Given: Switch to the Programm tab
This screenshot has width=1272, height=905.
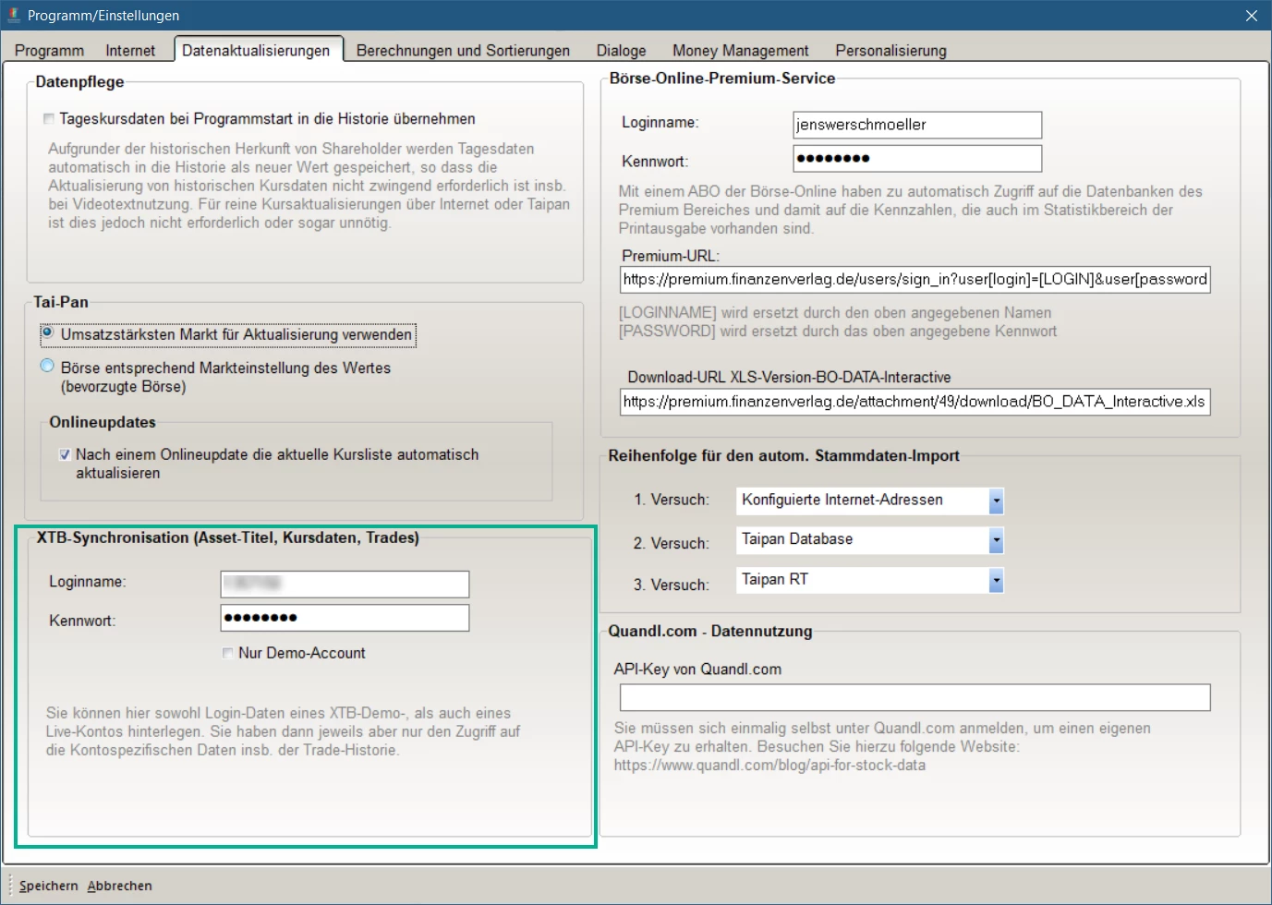Looking at the screenshot, I should [49, 51].
